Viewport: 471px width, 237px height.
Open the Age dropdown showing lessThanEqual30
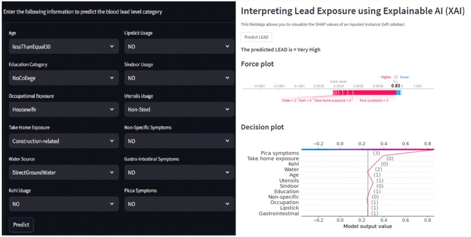[64, 46]
